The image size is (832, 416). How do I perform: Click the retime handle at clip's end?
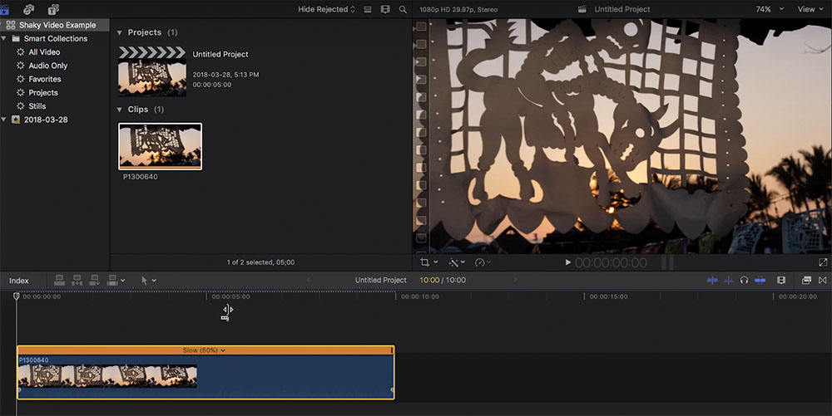pyautogui.click(x=392, y=350)
